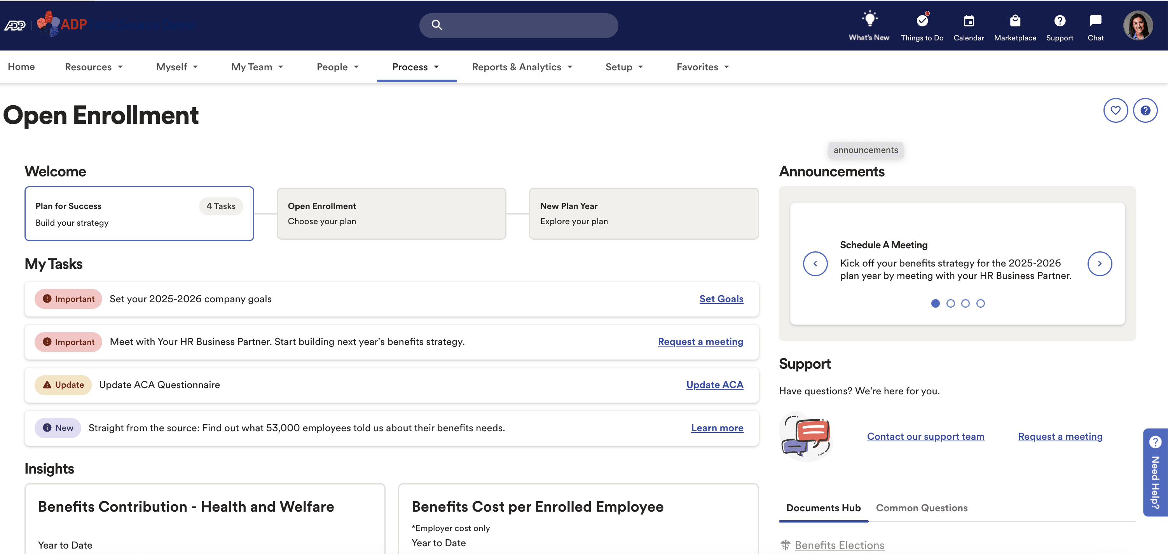
Task: Visit the Marketplace icon
Action: pyautogui.click(x=1015, y=21)
